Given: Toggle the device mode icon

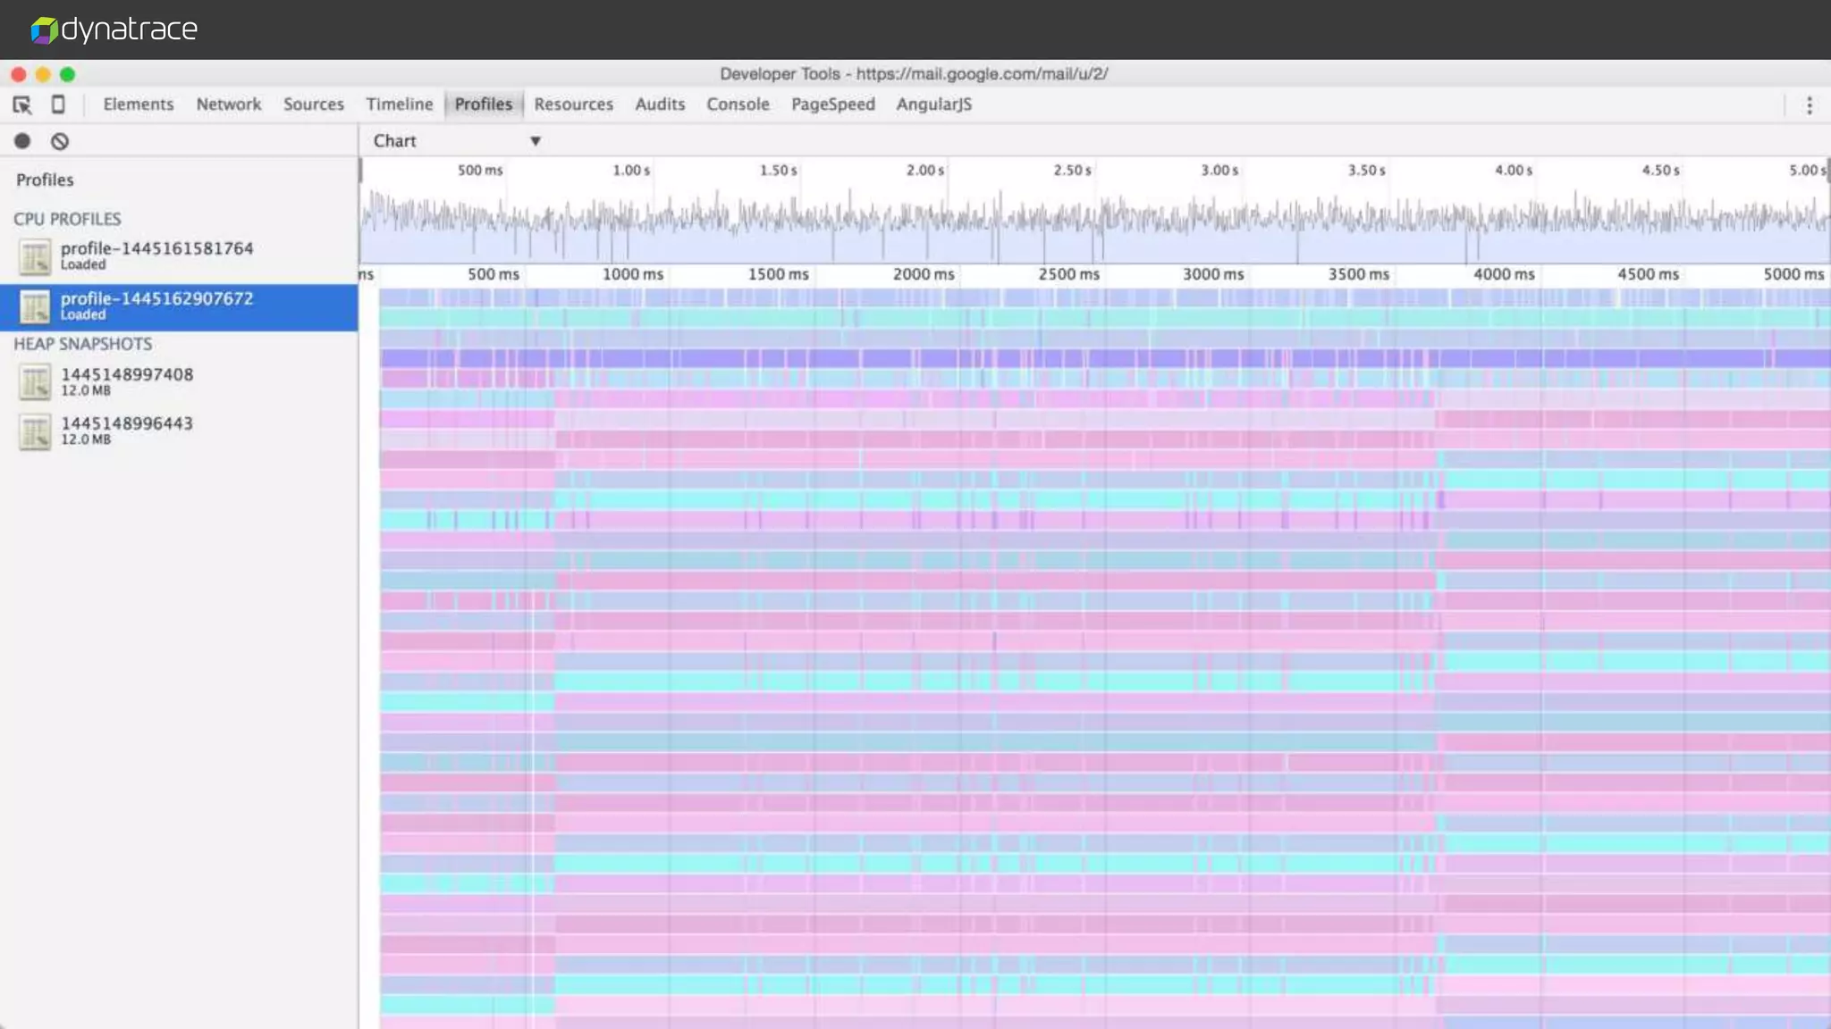Looking at the screenshot, I should tap(58, 105).
